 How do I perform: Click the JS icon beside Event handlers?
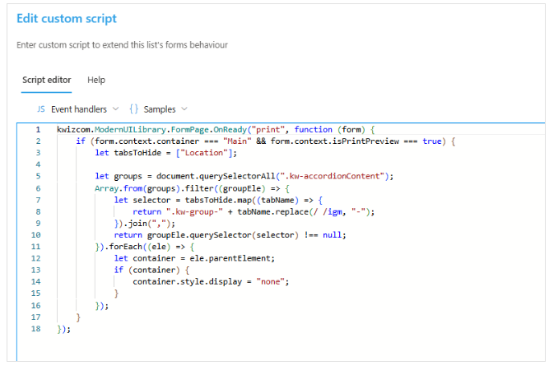pos(41,109)
